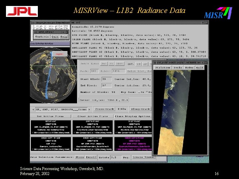The width and height of the screenshot is (239, 179).
Task: Click the Clear Active Plane button
Action: pos(93,116)
